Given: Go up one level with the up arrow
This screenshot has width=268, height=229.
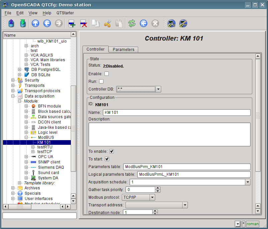Looking at the screenshot, I should pyautogui.click(x=35, y=23).
